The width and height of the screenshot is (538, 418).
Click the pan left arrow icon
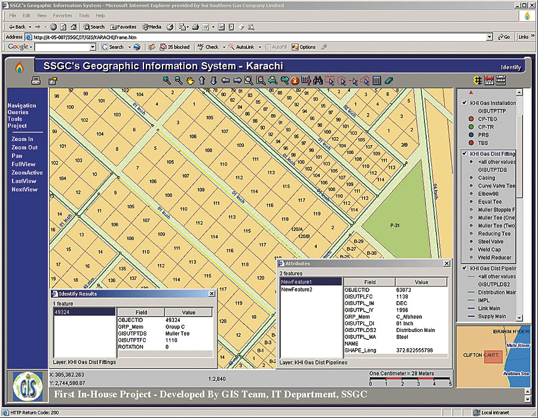(225, 81)
